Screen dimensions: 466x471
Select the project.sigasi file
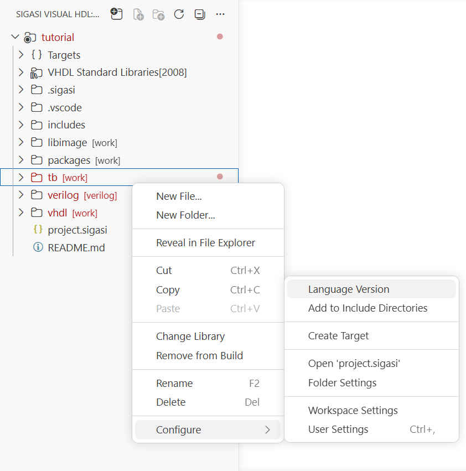click(x=77, y=230)
